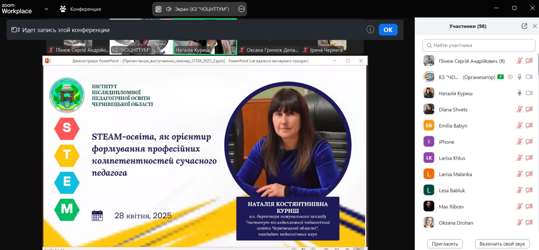Click camera-off icon of Larisa Malanka
The width and height of the screenshot is (539, 250).
(529, 174)
